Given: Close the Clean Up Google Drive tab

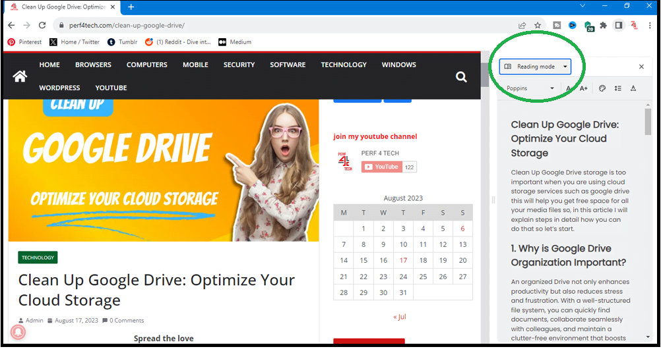Looking at the screenshot, I should click(113, 7).
